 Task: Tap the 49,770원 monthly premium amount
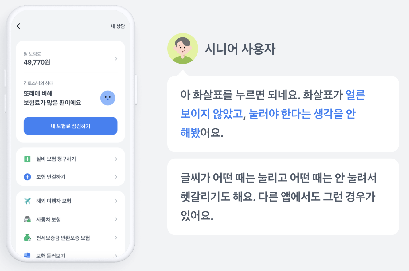(x=37, y=62)
